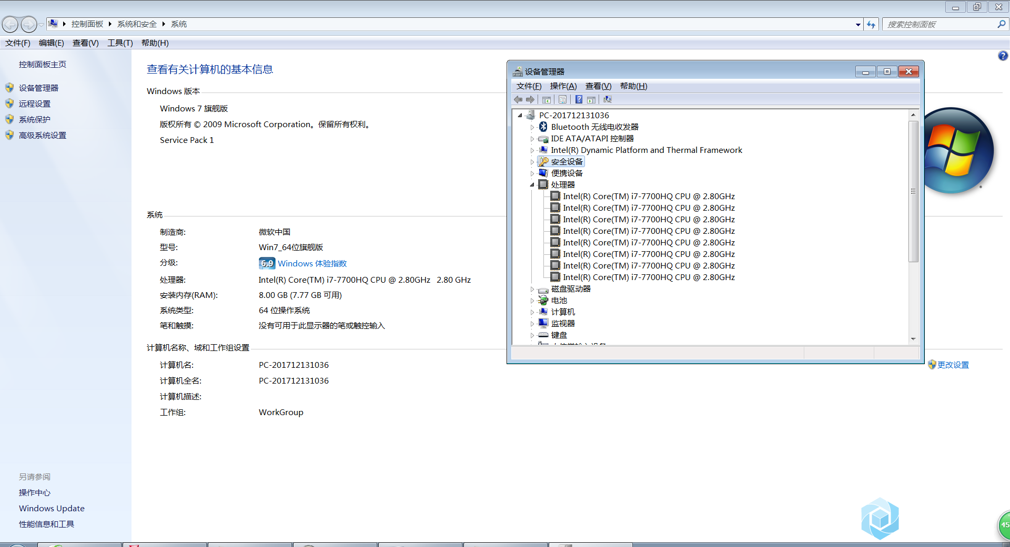Collapse the 处理器 node
Screen dimensions: 1010x547
[x=532, y=185]
